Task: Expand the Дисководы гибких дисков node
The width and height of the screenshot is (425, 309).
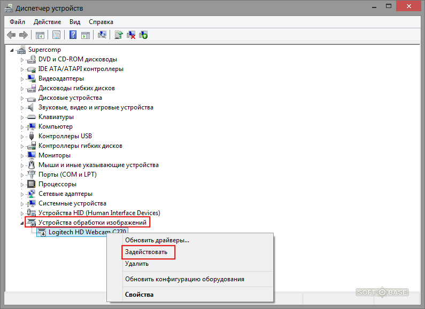Action: pyautogui.click(x=22, y=89)
